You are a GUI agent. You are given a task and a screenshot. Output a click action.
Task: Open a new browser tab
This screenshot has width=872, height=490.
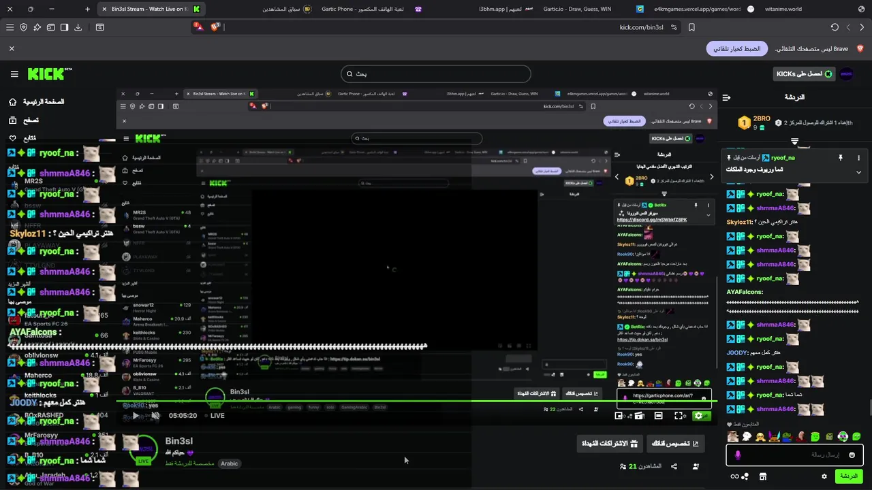tap(87, 9)
